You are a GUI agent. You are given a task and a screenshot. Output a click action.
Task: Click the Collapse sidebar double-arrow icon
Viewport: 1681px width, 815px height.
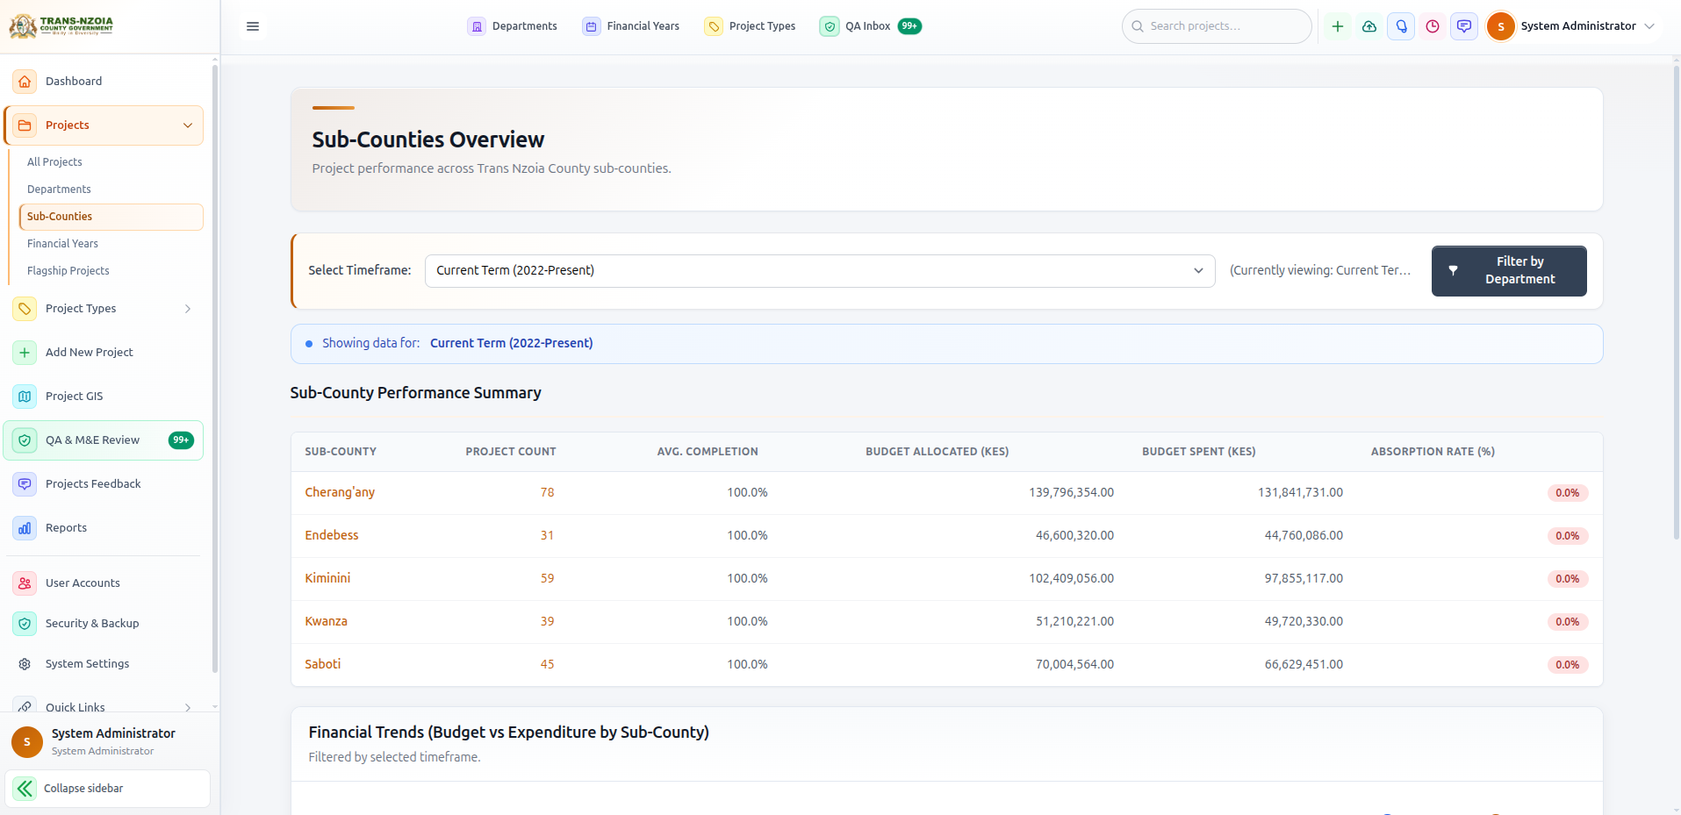tap(25, 789)
